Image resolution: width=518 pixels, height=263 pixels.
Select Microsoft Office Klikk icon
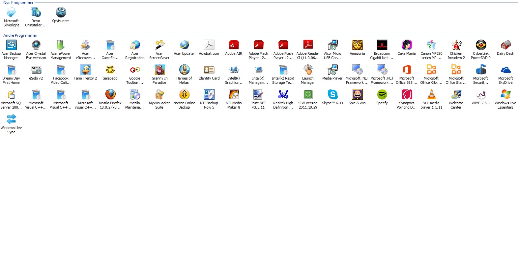click(431, 70)
